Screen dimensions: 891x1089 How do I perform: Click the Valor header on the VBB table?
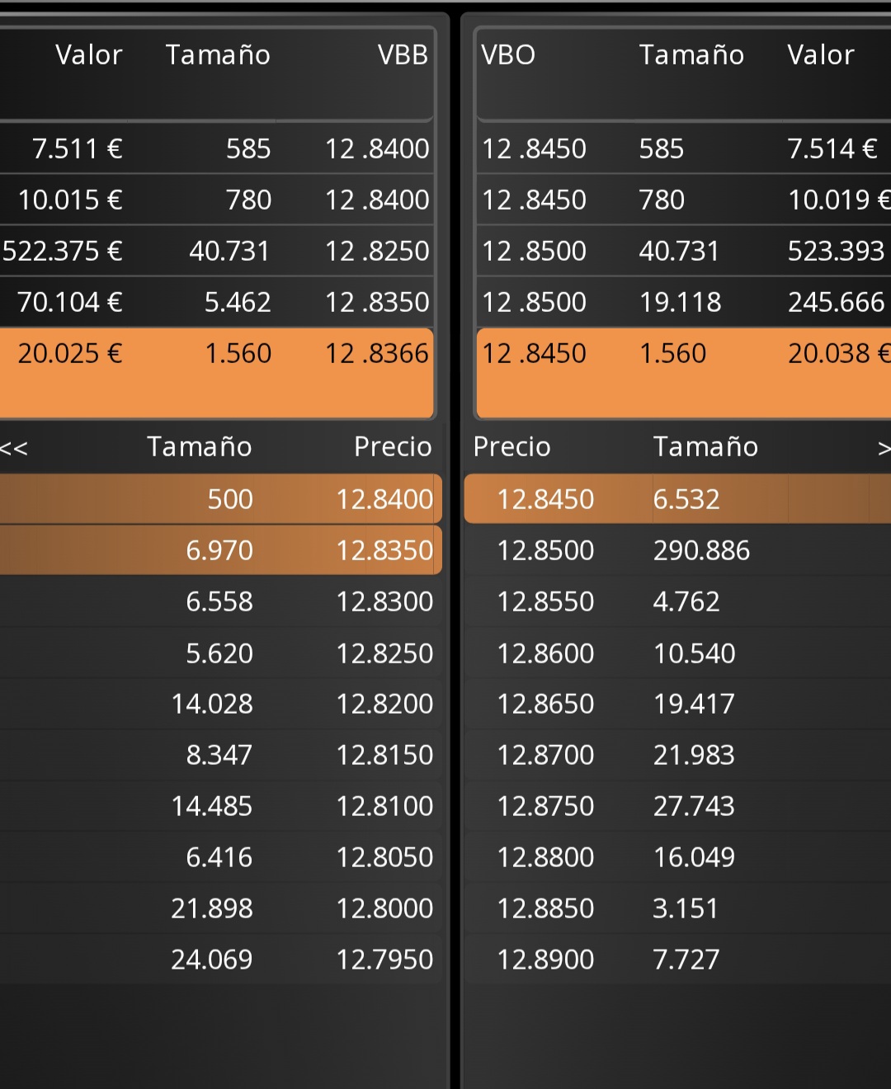click(x=89, y=54)
